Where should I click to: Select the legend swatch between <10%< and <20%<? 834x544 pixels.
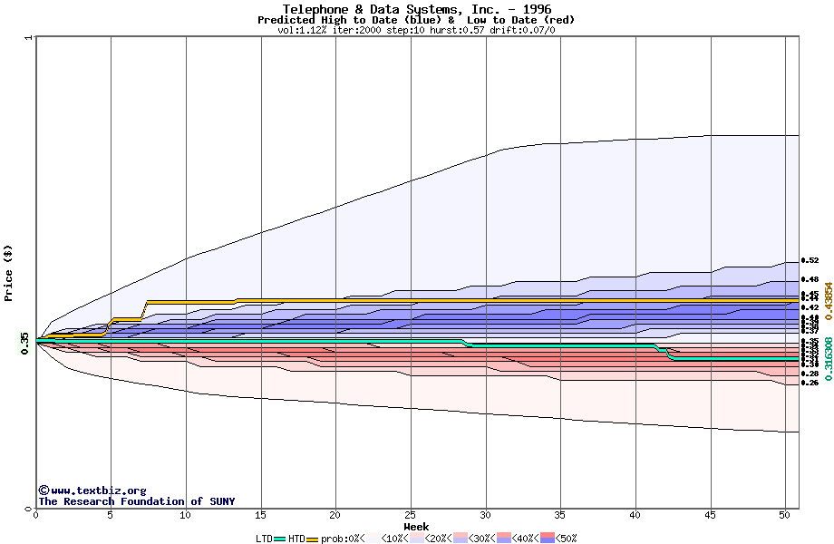tap(416, 539)
